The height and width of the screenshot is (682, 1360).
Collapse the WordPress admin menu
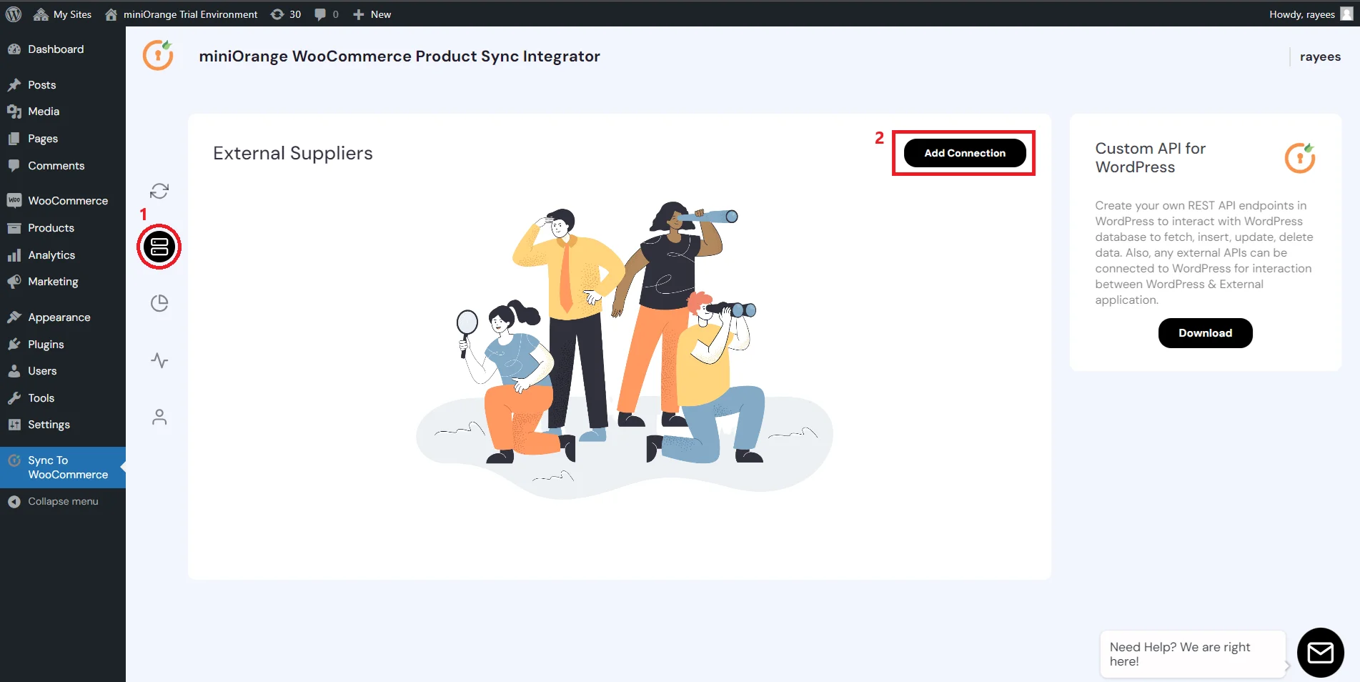[x=63, y=502]
